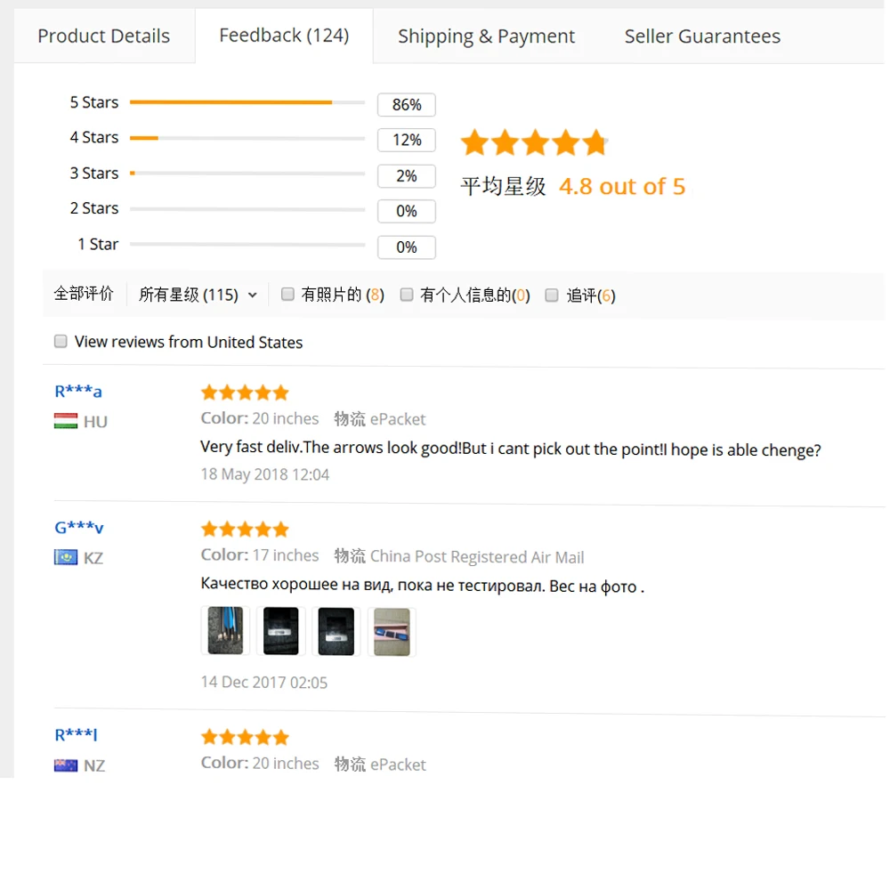Click the Hungary flag icon next to HU
Viewport: 890px width, 890px height.
(66, 421)
